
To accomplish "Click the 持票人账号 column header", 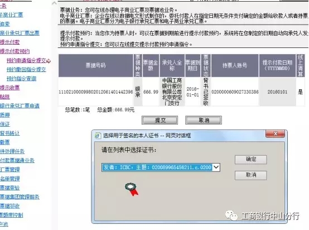I will tap(235, 65).
